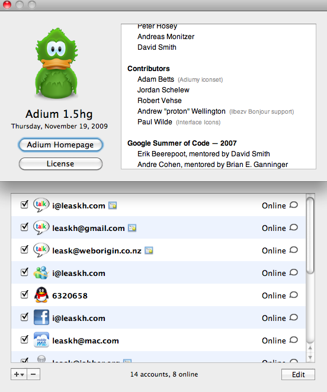Click scroll up arrow of accounts list

point(310,348)
